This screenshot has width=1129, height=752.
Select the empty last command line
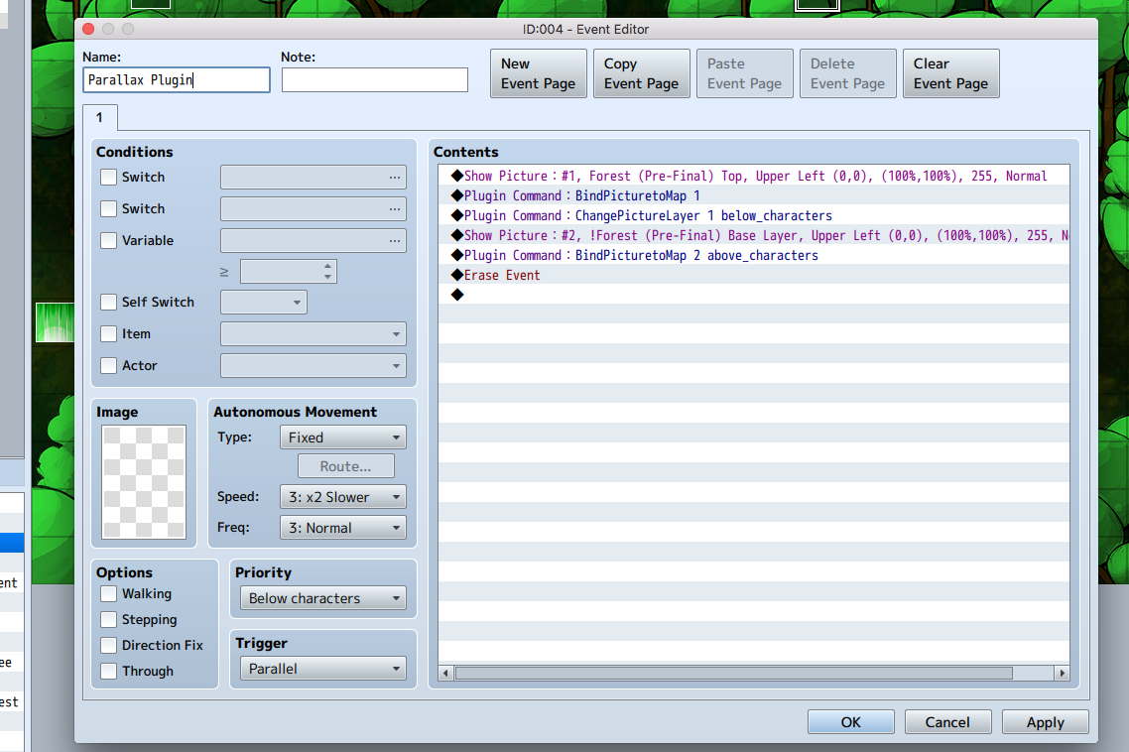click(x=753, y=295)
